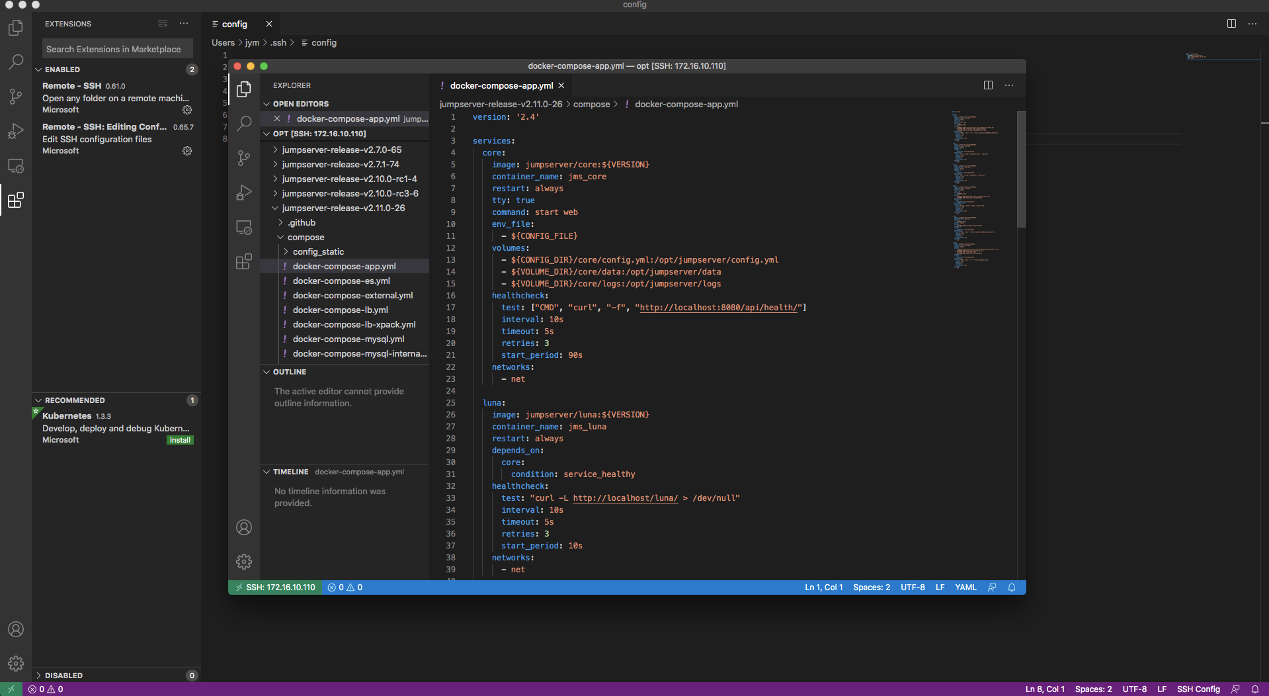Click the Search Extensions in Marketplace field
1269x696 pixels.
pos(116,48)
